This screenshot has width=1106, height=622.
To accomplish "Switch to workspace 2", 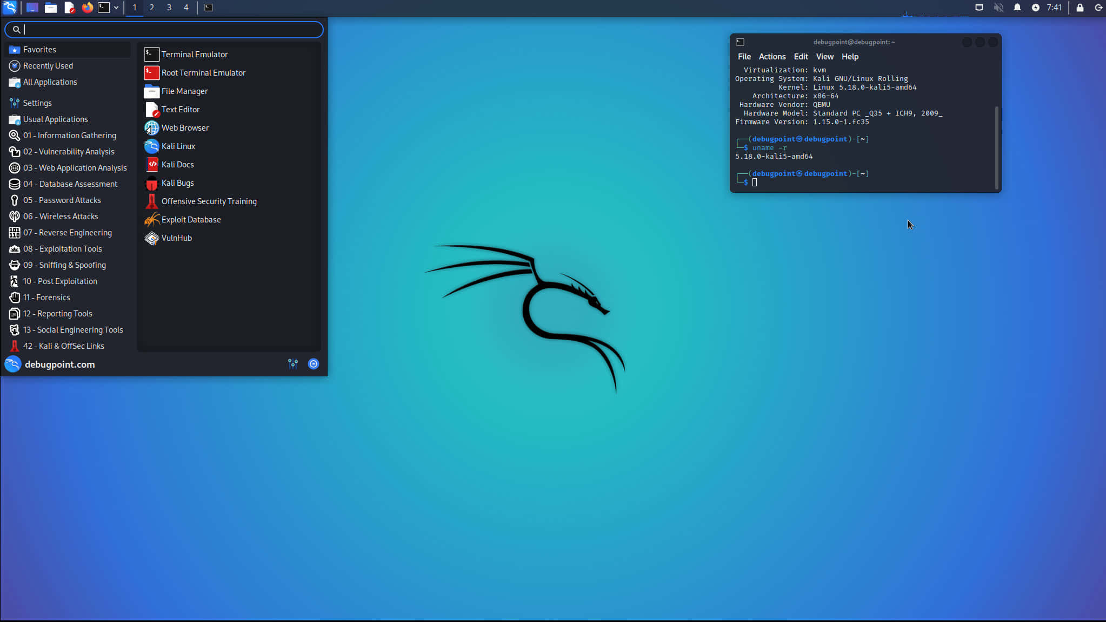I will [152, 8].
